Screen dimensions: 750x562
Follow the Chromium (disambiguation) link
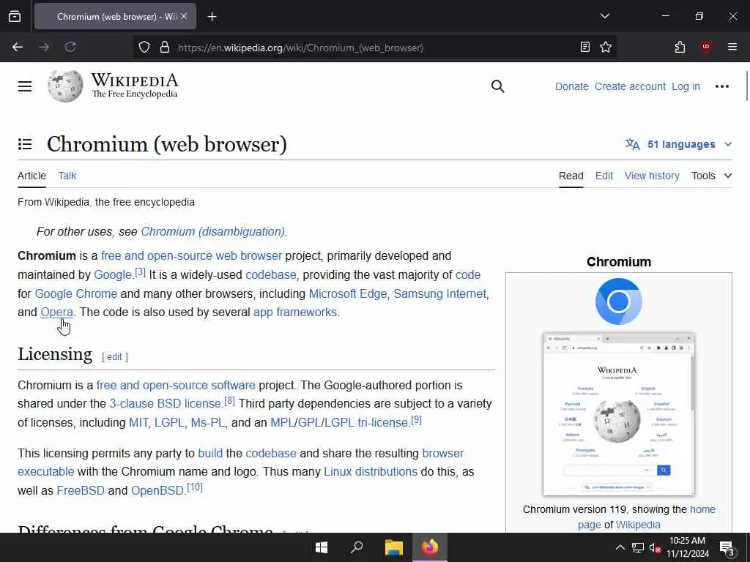click(213, 232)
